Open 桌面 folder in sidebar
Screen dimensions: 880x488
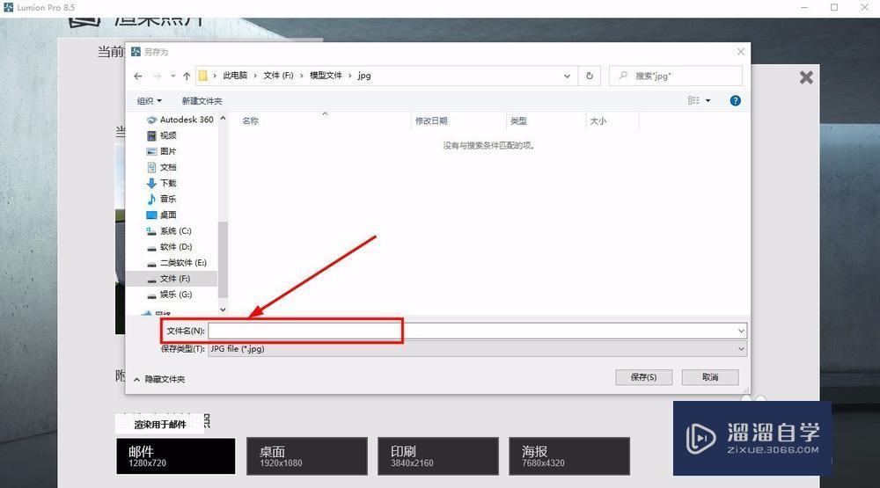tap(162, 215)
